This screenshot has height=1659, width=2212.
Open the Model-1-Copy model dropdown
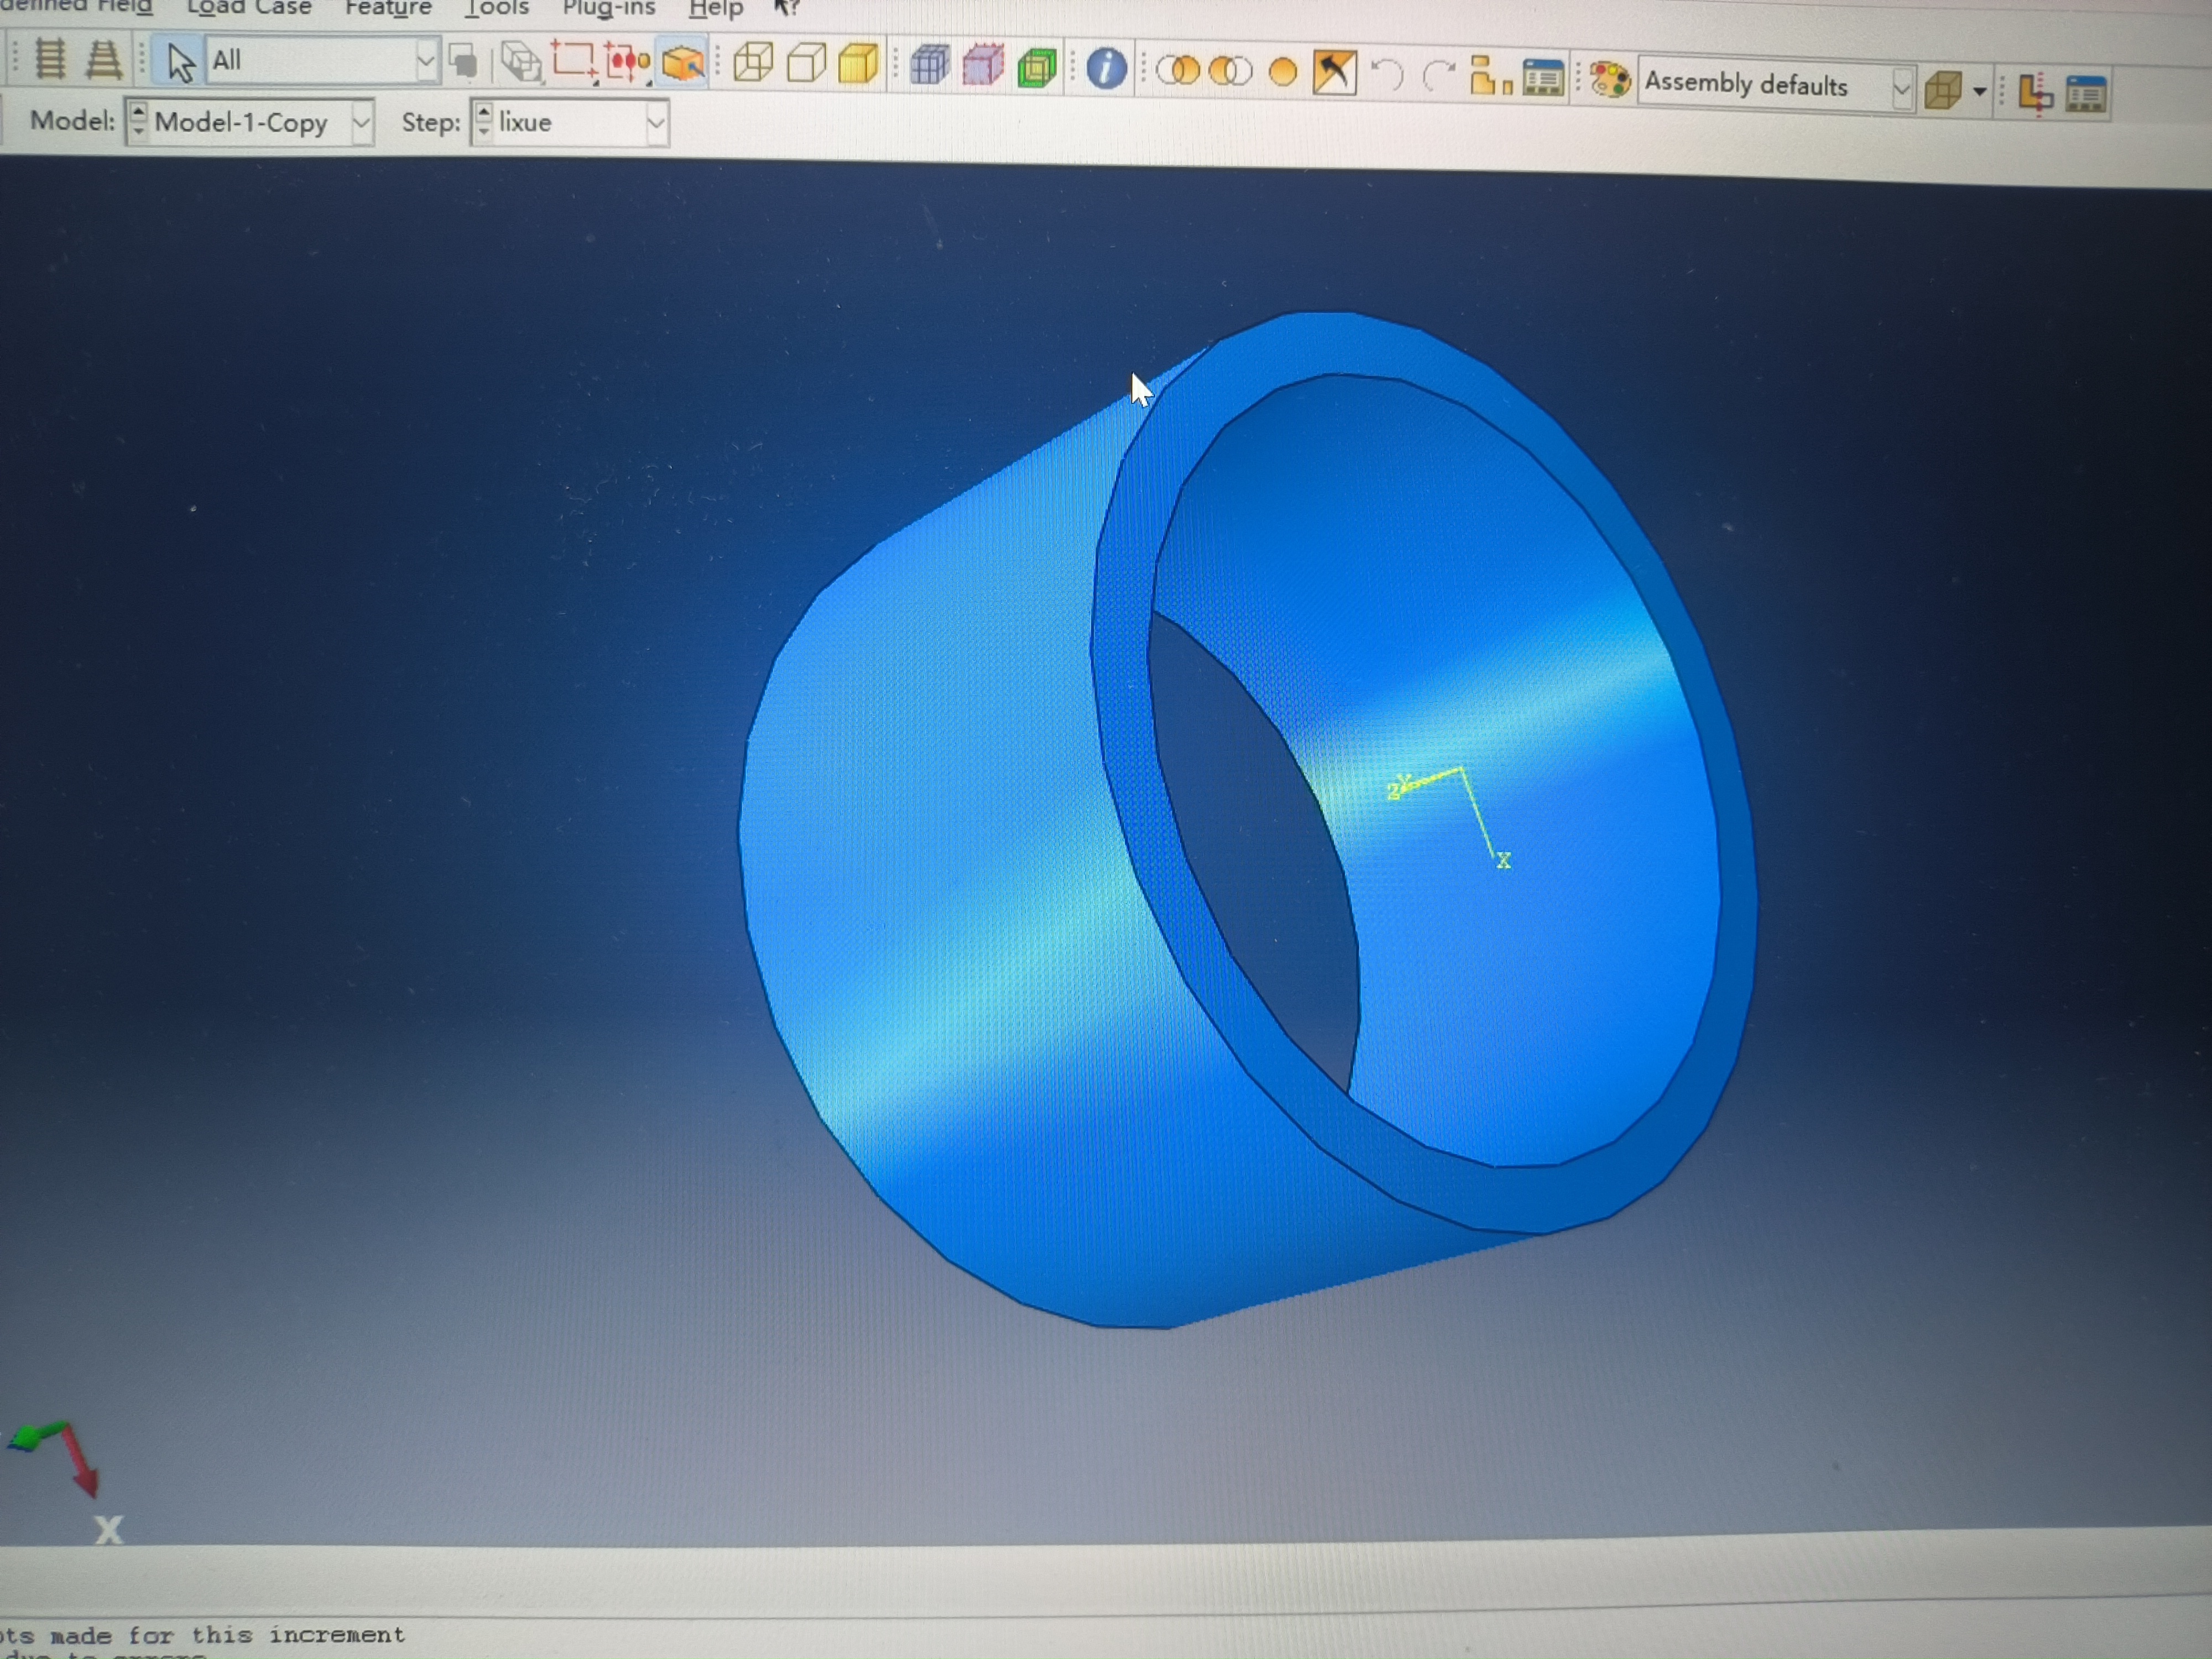point(361,123)
